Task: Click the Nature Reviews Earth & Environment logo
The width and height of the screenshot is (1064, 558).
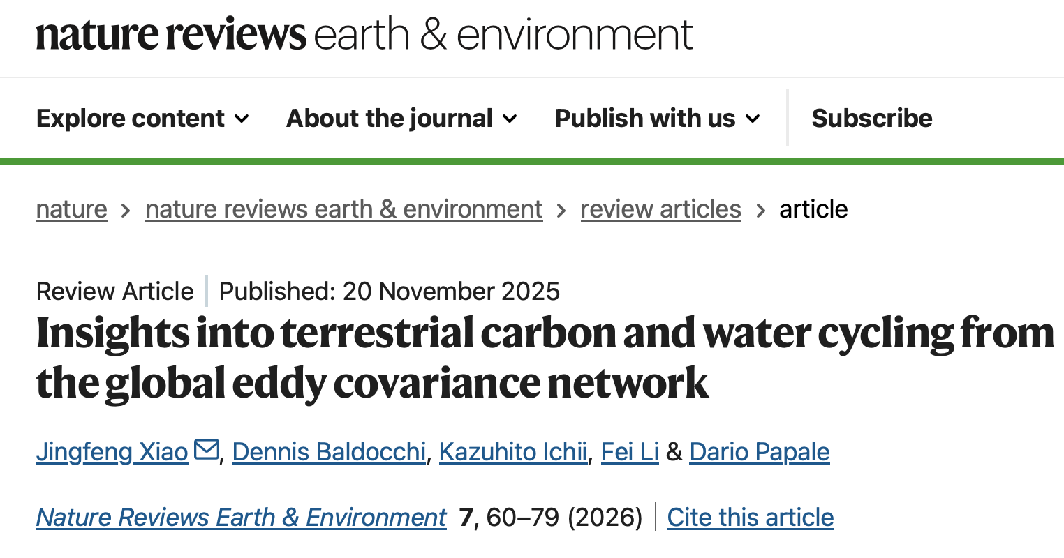Action: point(364,35)
